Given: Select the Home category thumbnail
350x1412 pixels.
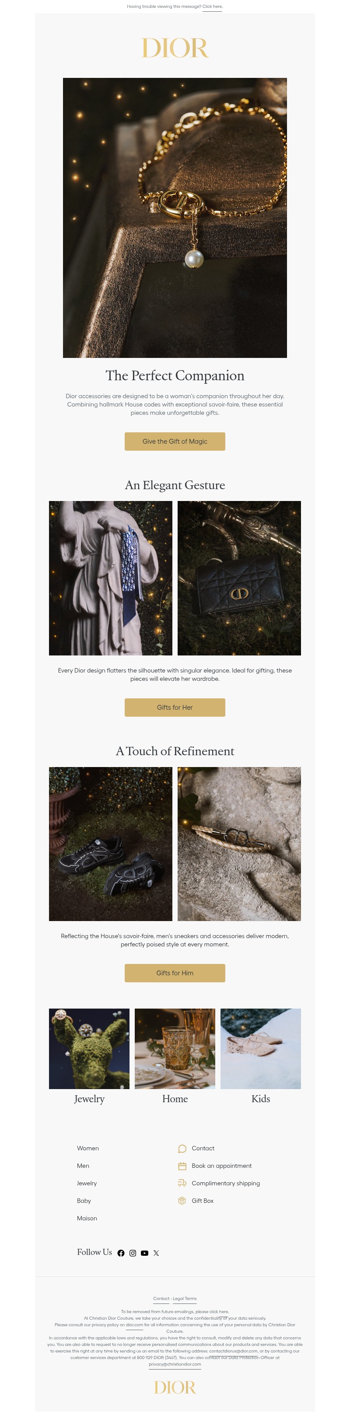Looking at the screenshot, I should [x=175, y=1048].
